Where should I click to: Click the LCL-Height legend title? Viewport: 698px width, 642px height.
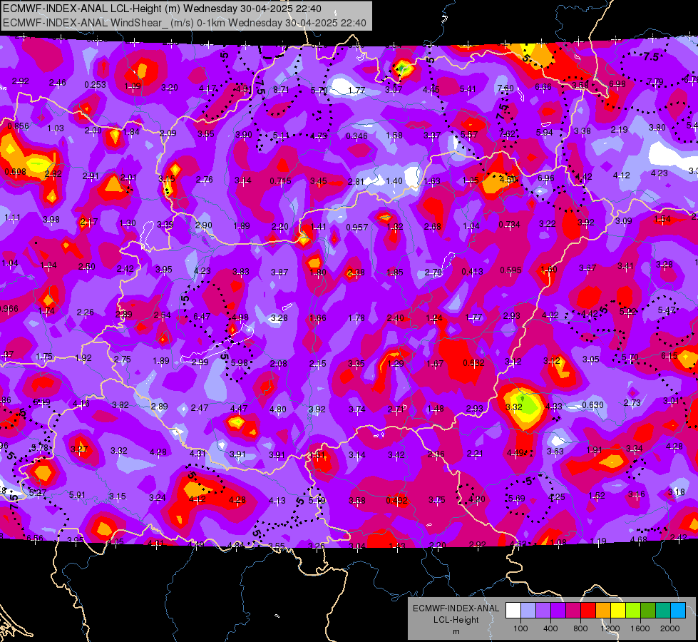point(456,620)
